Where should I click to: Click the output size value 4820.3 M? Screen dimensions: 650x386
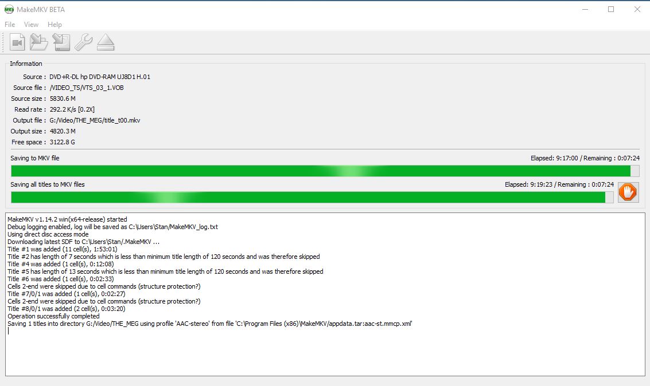(x=63, y=131)
